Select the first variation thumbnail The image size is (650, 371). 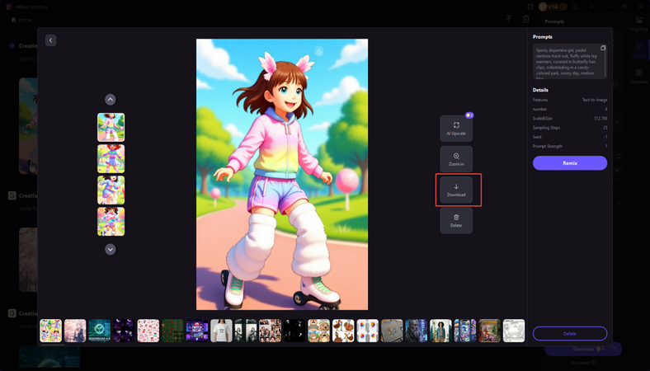point(111,128)
